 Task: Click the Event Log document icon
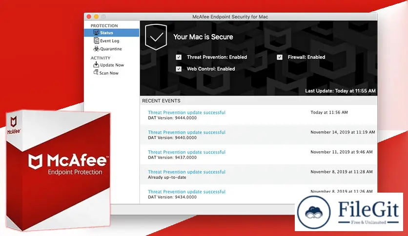click(x=96, y=40)
